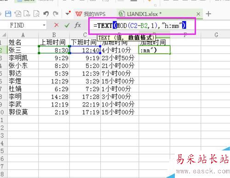The height and width of the screenshot is (178, 230).
Task: Click cell C2 showing 12:40
Action: 85,50
